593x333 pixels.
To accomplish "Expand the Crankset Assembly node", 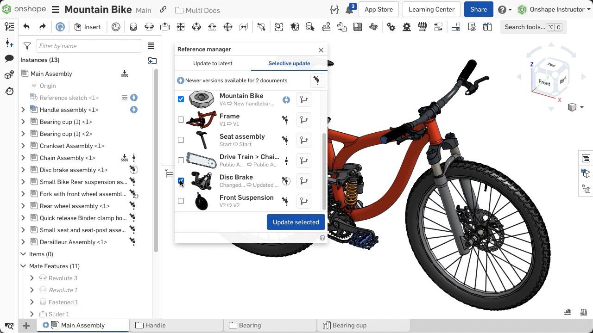I will (23, 146).
